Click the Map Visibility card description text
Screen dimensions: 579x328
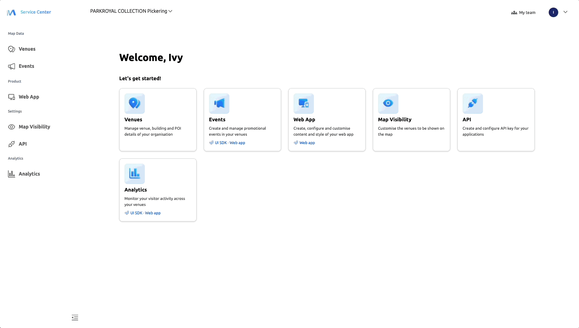[x=411, y=131]
